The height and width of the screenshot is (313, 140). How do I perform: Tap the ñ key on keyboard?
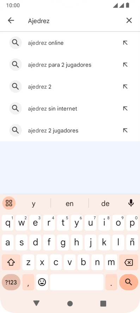pyautogui.click(x=132, y=243)
